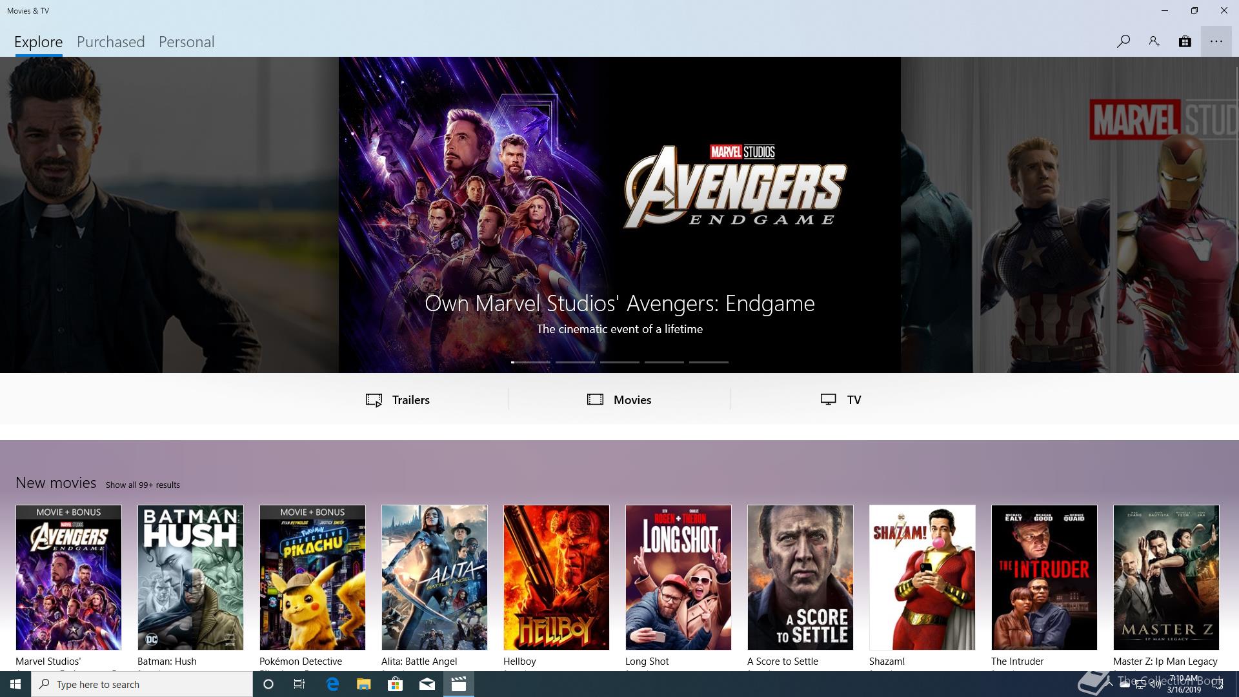Open the Store shopping bag icon

[x=1185, y=41]
